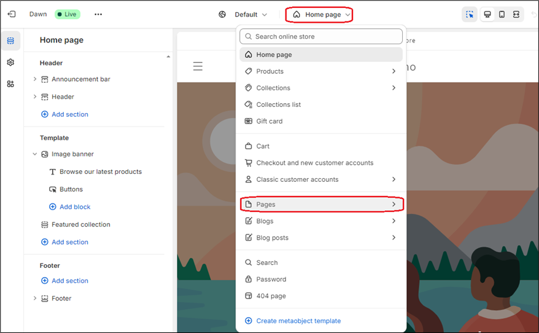Expand the Announcement bar section
Screen dimensions: 539x333
coord(35,79)
